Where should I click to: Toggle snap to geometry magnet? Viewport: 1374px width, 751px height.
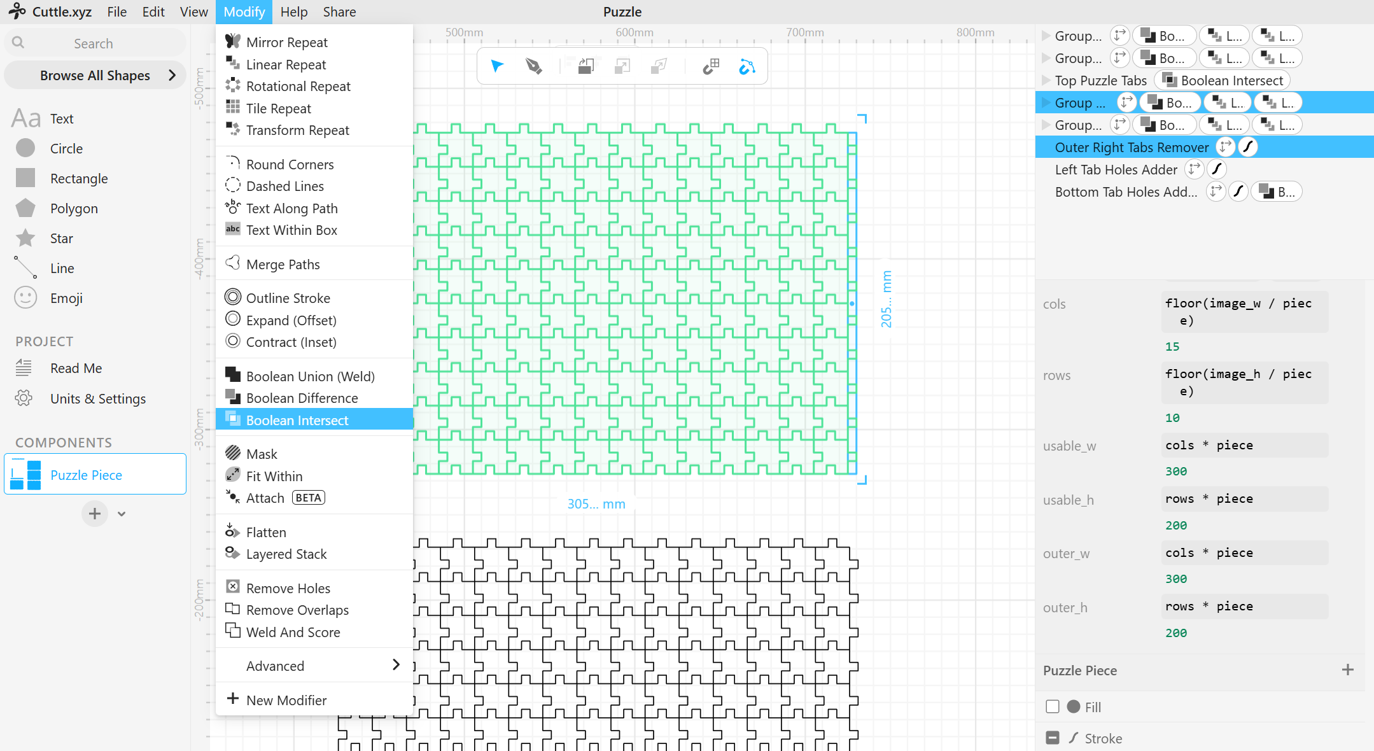(x=747, y=66)
